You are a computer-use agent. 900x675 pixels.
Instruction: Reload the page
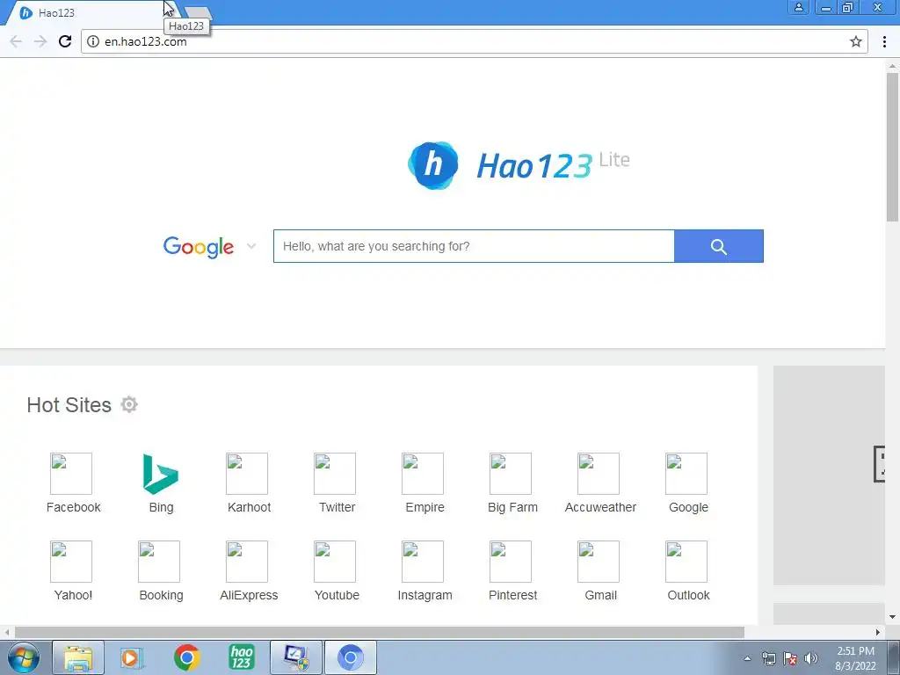click(x=65, y=41)
